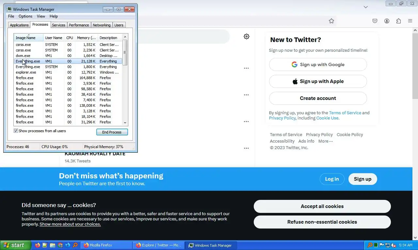Open Everything magnifier icon in system tray
Screen dimensions: 418x250
(370, 245)
